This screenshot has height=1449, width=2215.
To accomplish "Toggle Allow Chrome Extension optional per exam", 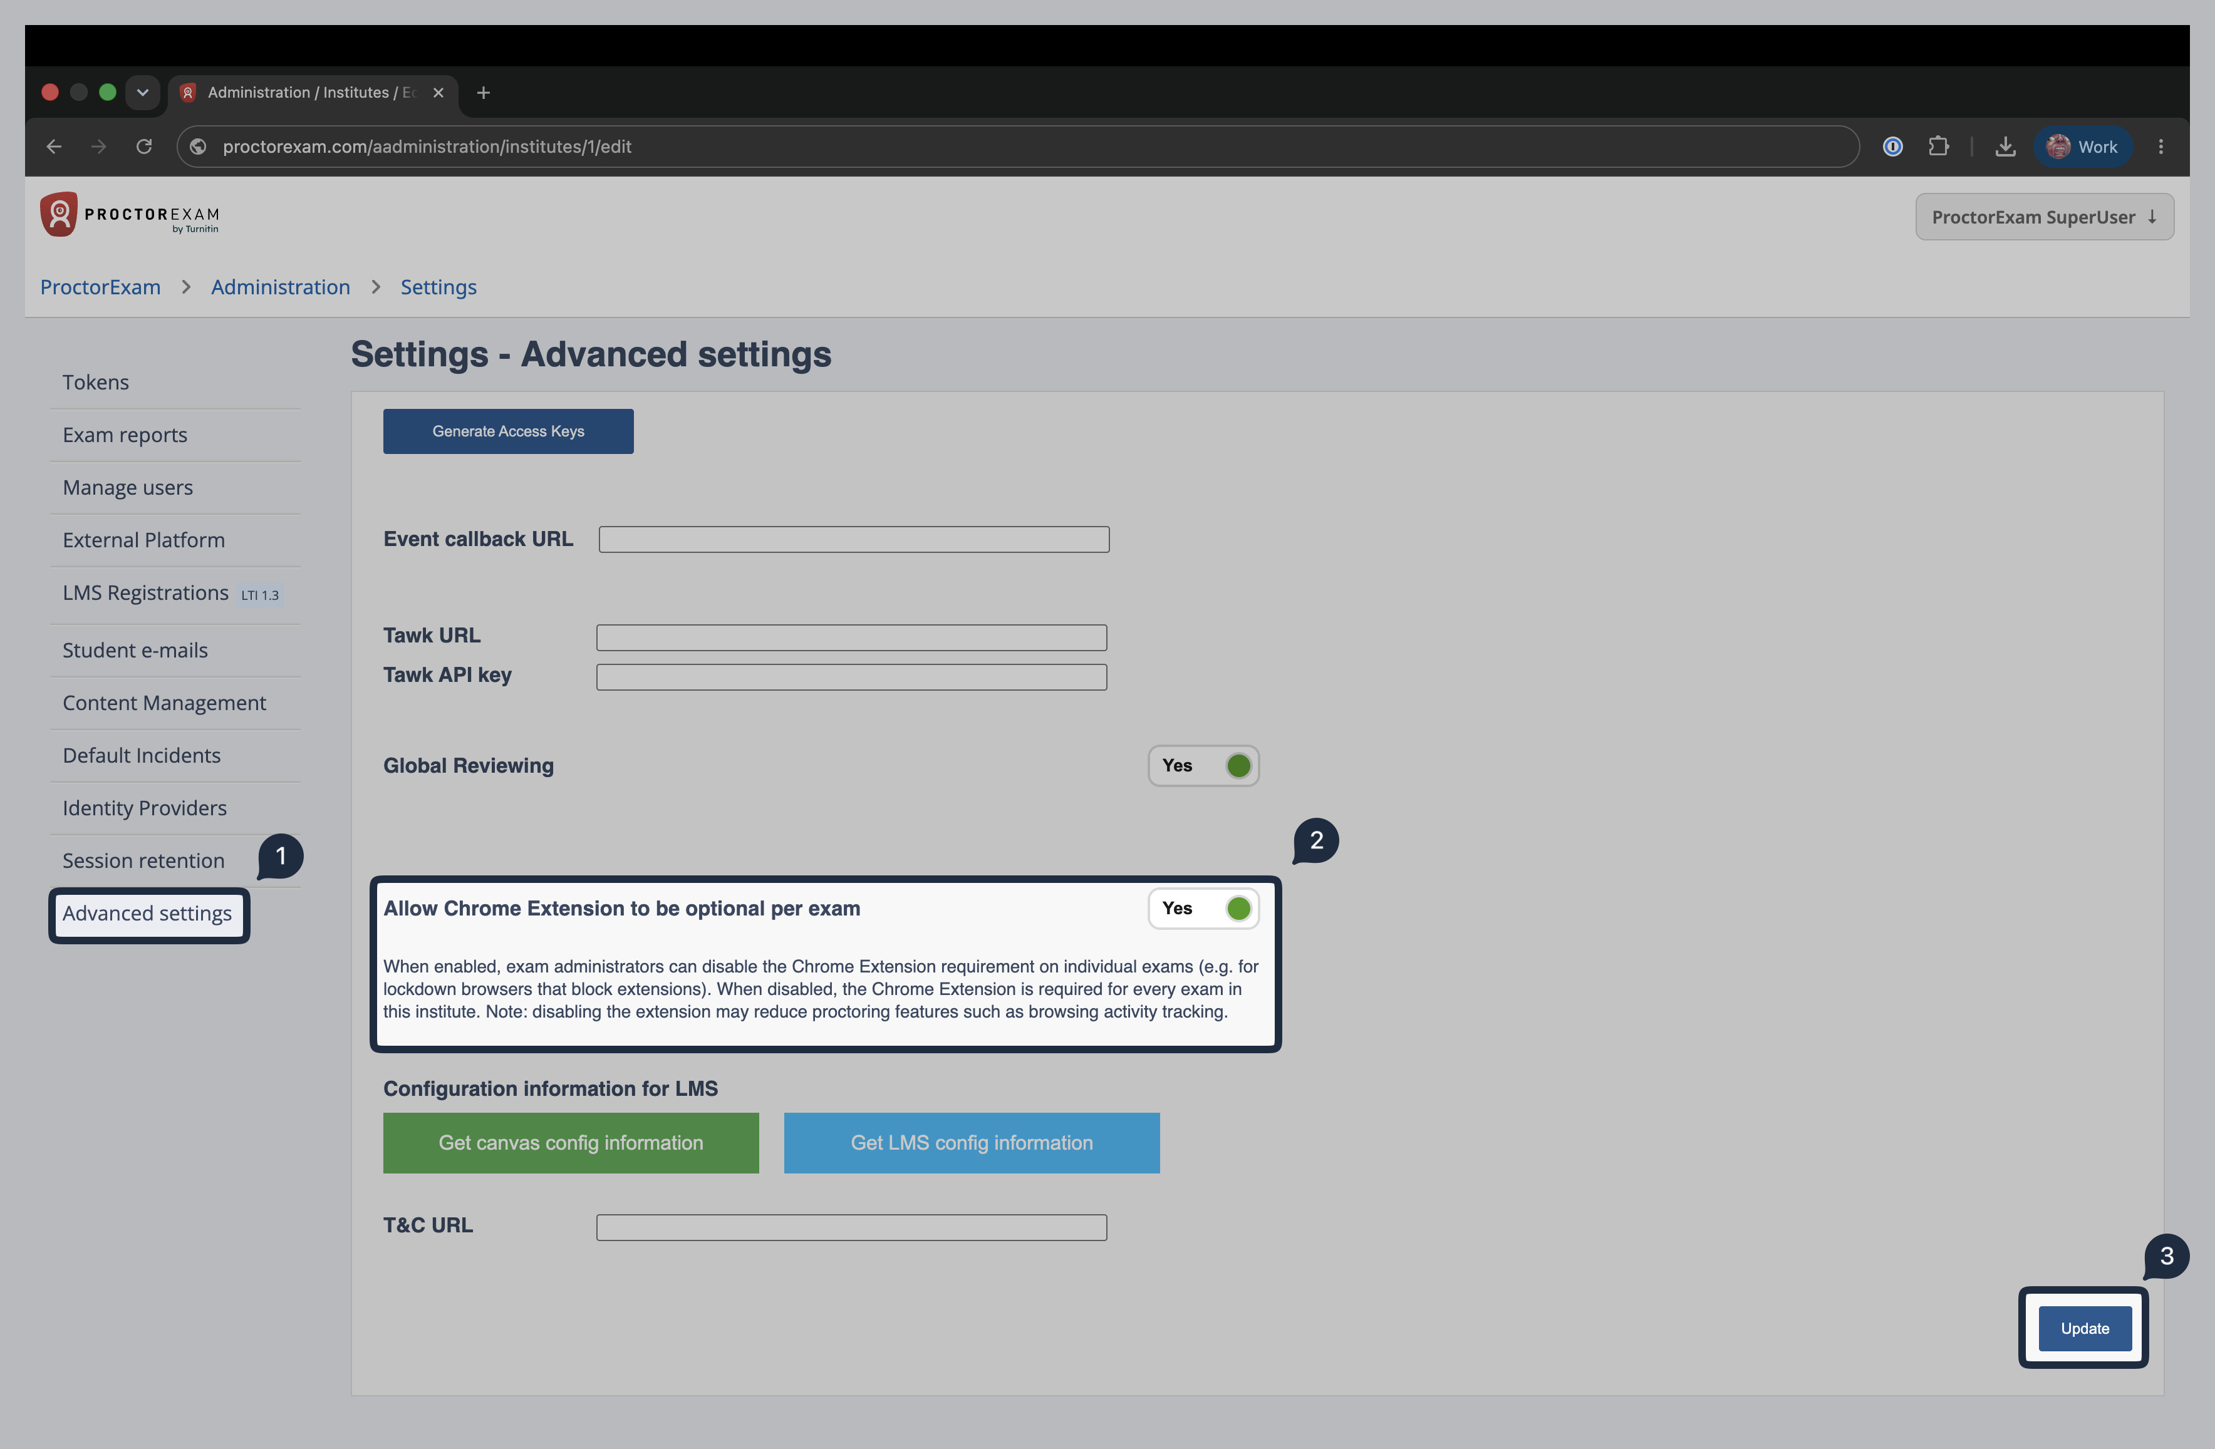I will coord(1203,909).
